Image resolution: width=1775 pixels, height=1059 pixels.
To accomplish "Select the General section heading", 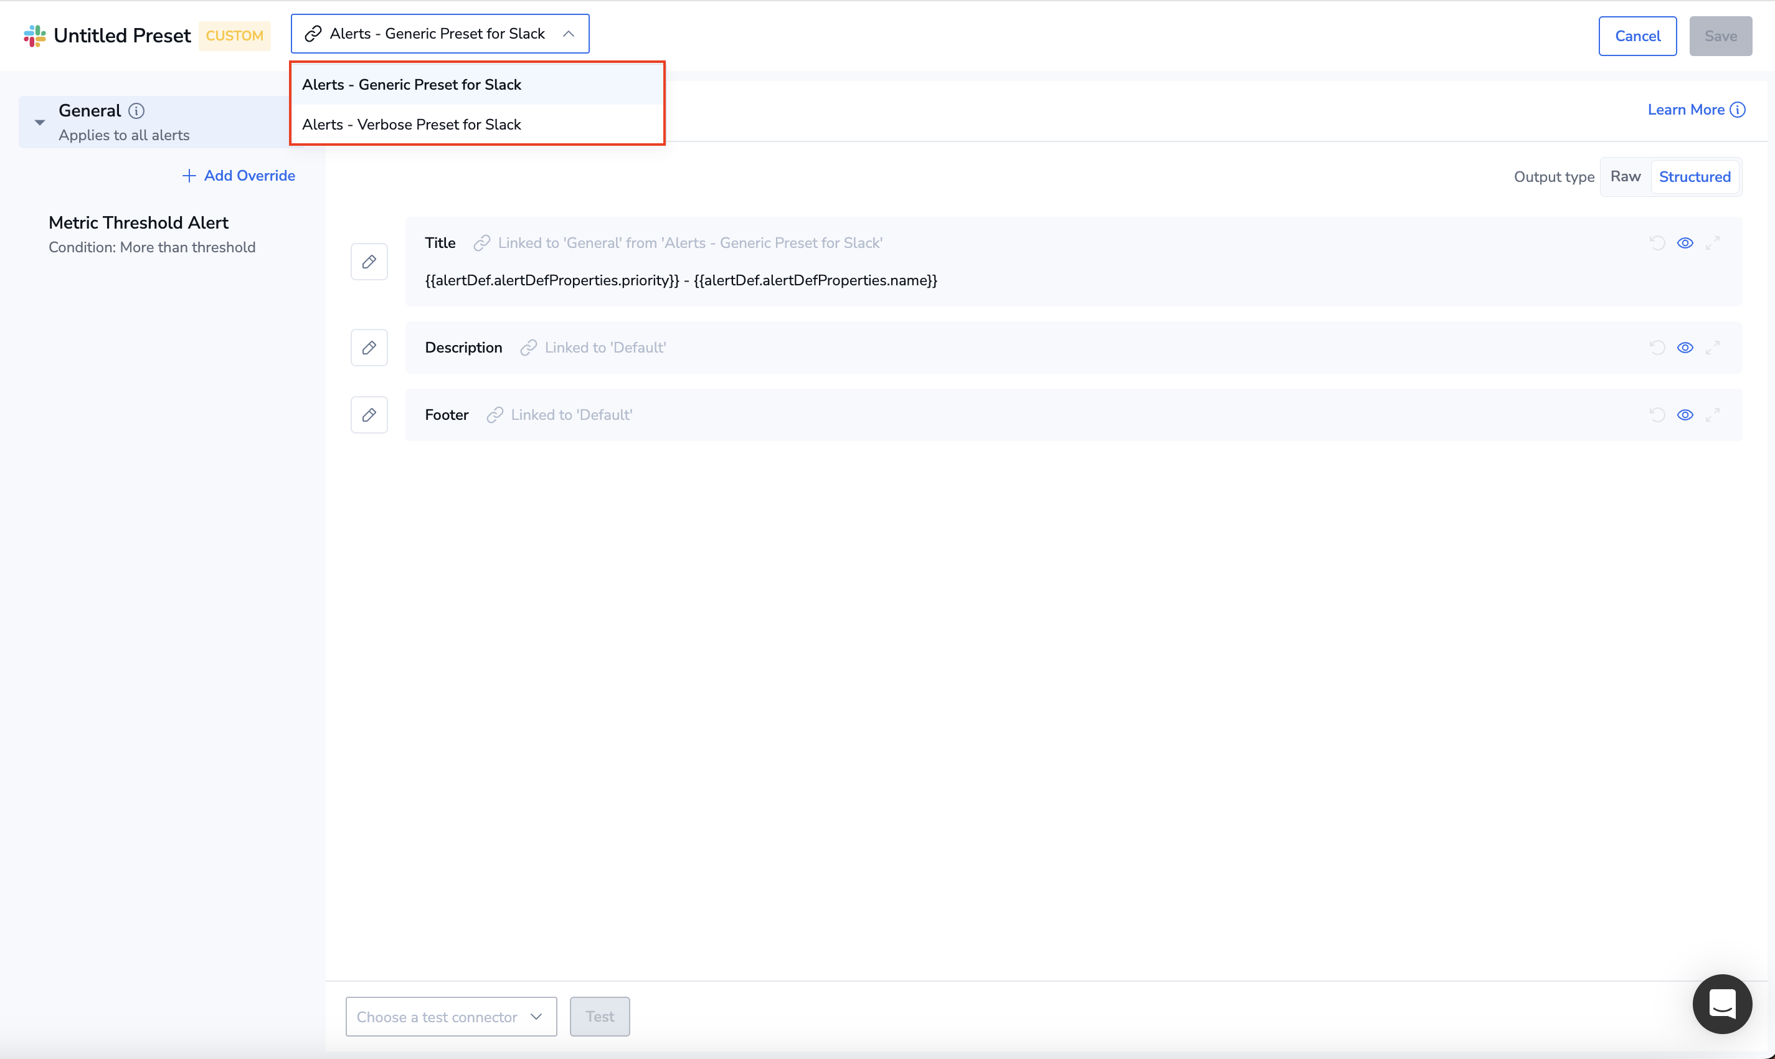I will tap(90, 111).
